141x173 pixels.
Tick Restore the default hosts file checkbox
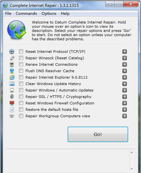pos(21,110)
